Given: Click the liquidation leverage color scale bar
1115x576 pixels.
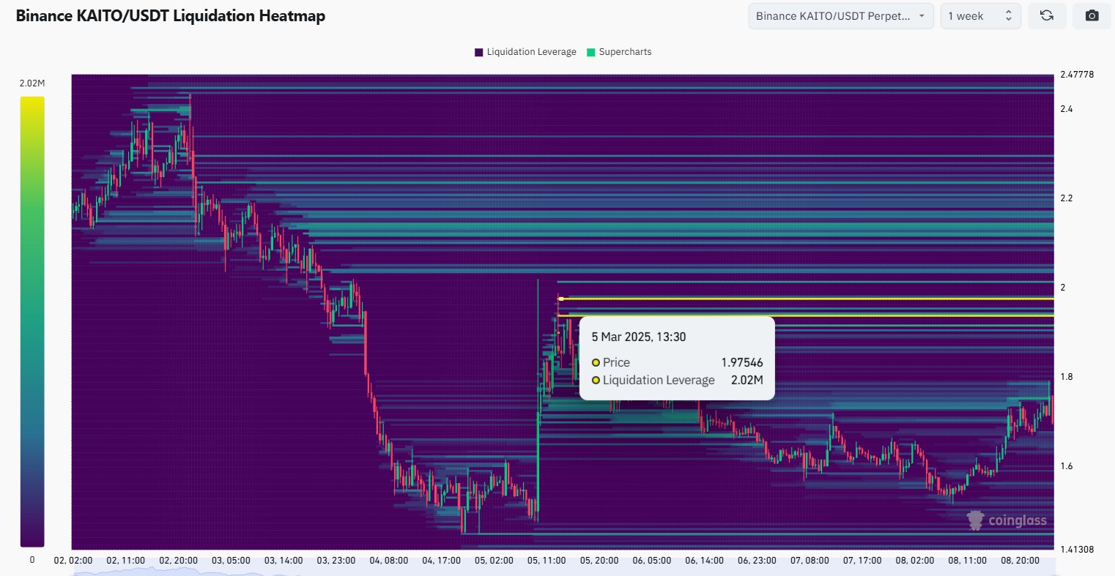Looking at the screenshot, I should click(32, 322).
